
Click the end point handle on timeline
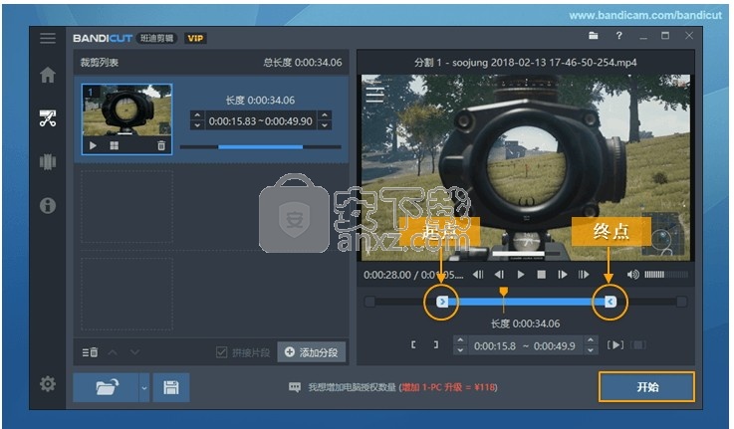pyautogui.click(x=610, y=302)
